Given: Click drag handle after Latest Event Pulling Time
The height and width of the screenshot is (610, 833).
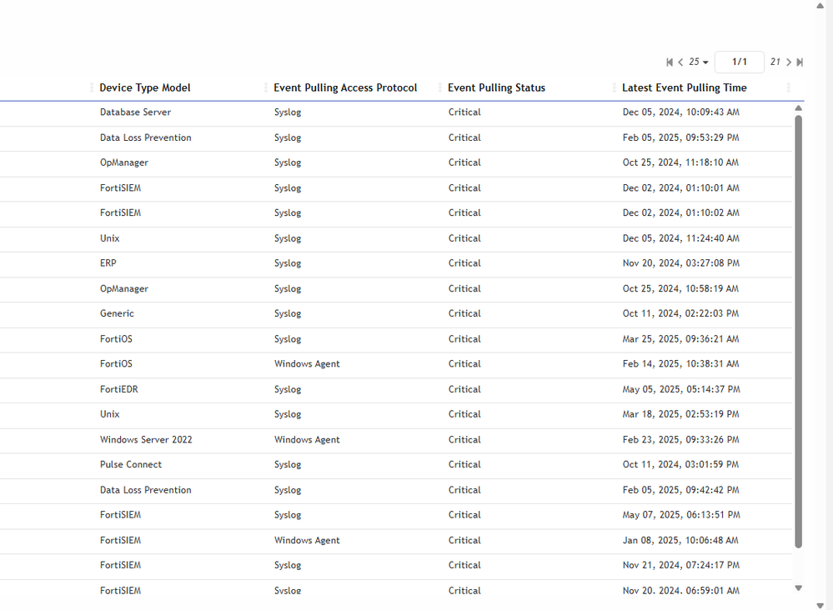Looking at the screenshot, I should 789,88.
